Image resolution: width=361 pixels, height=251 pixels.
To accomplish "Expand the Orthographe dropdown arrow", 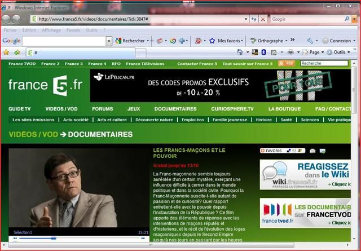I will [x=286, y=41].
